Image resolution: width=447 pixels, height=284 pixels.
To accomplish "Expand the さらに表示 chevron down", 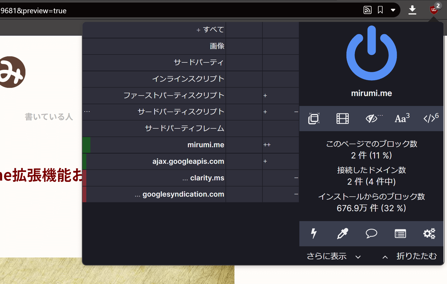I will point(358,257).
